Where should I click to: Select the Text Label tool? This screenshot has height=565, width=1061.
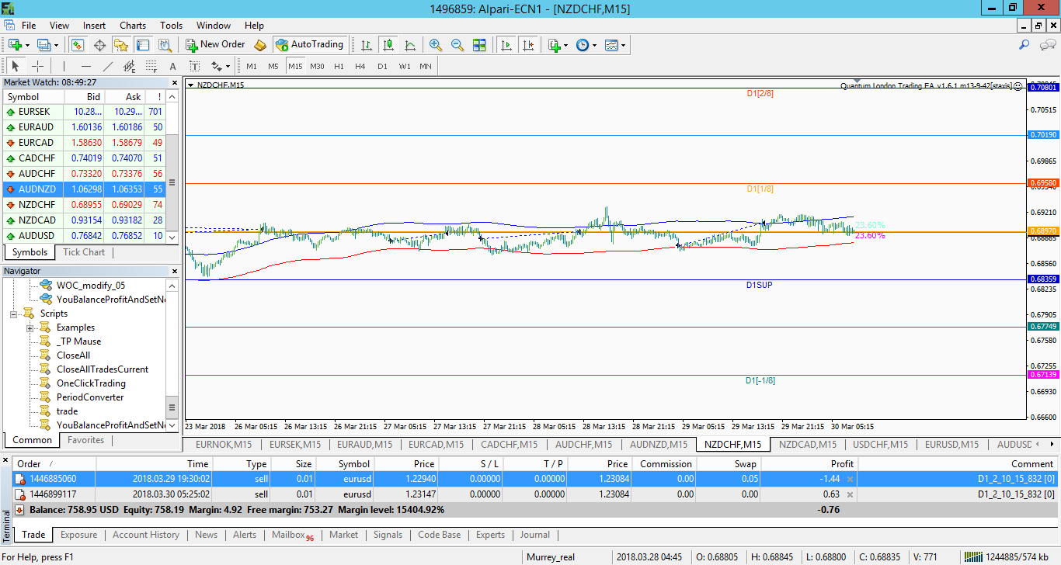[195, 66]
